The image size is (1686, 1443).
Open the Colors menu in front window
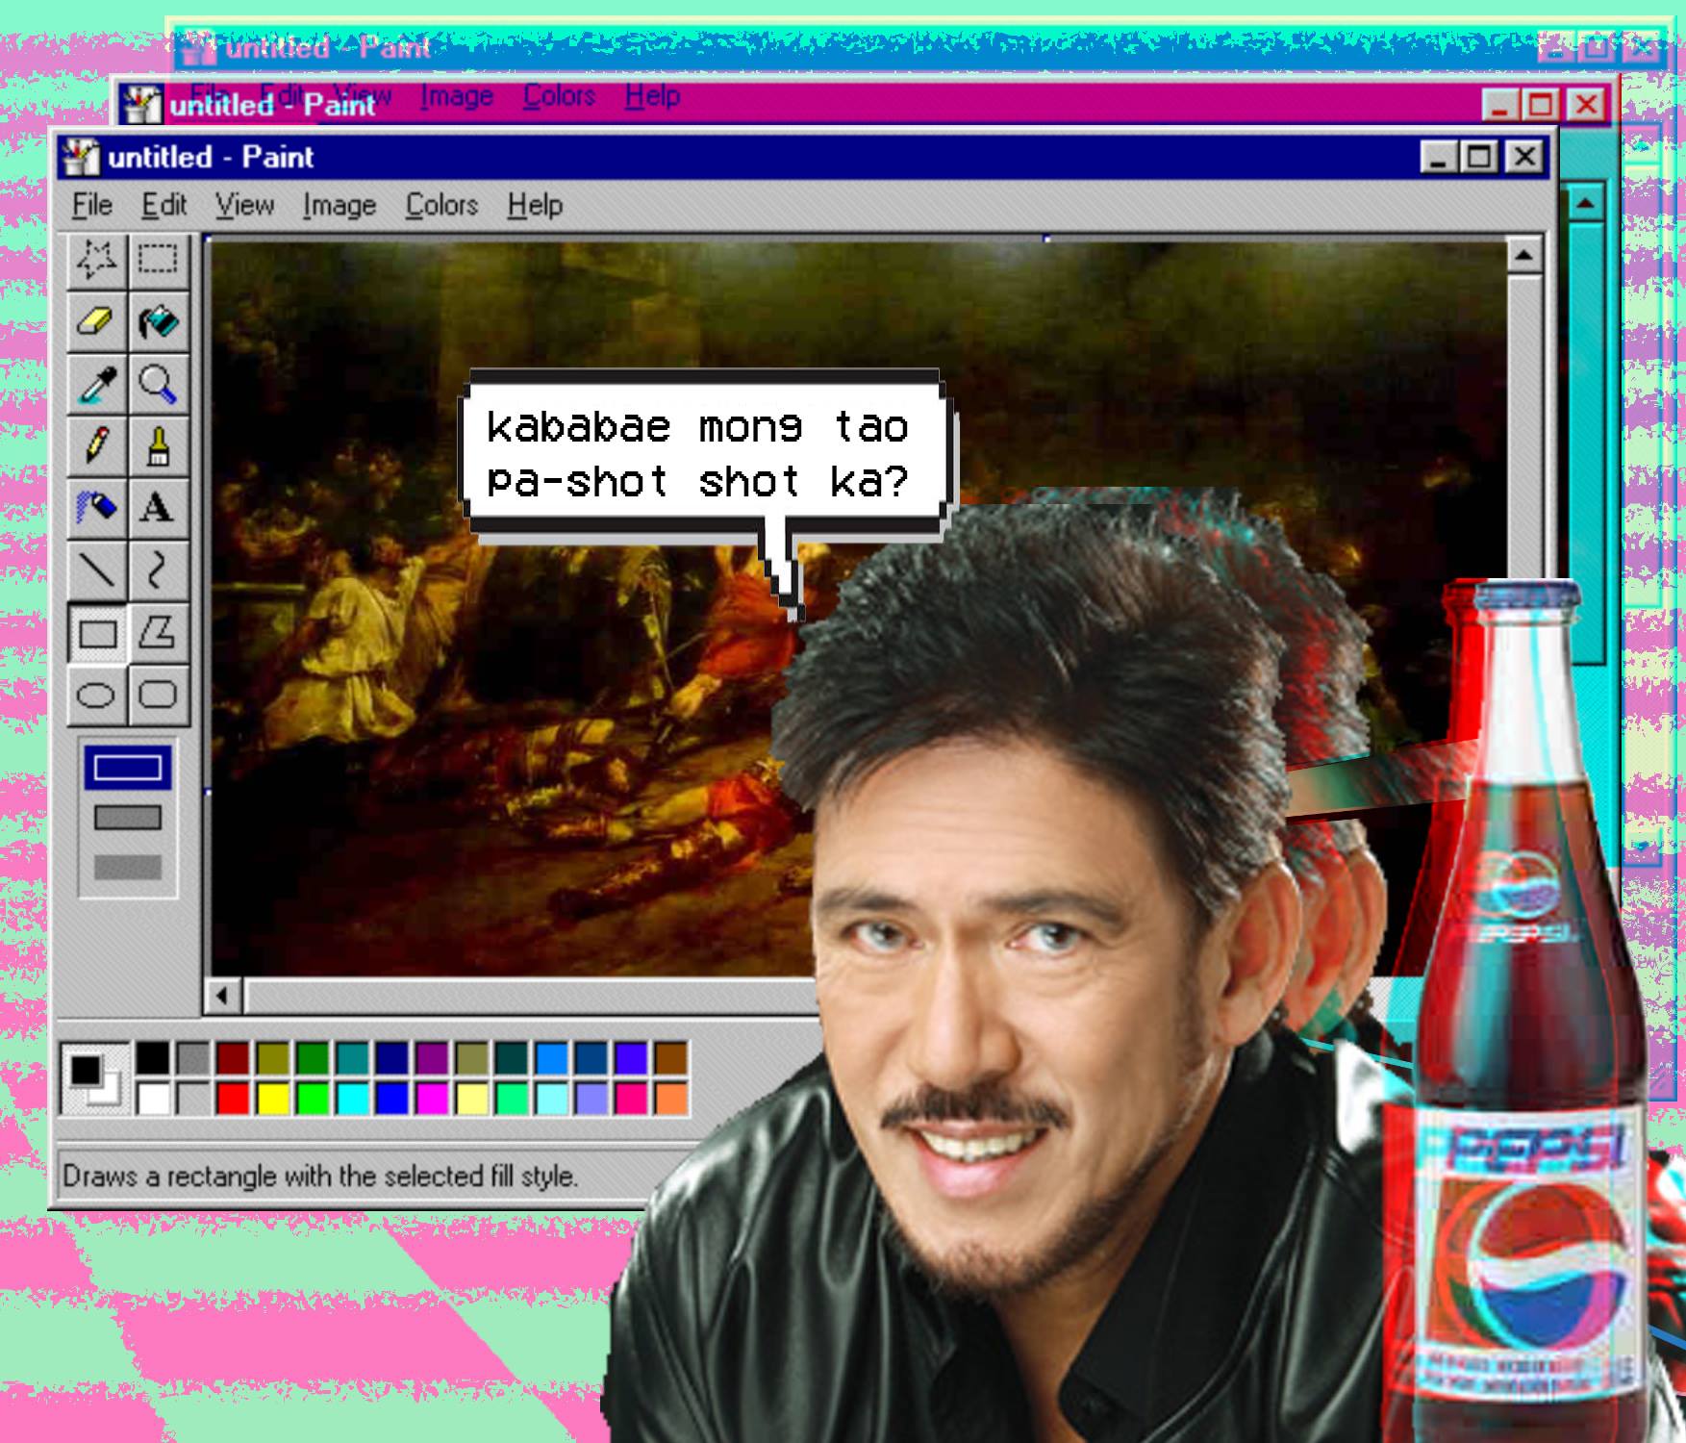point(441,205)
